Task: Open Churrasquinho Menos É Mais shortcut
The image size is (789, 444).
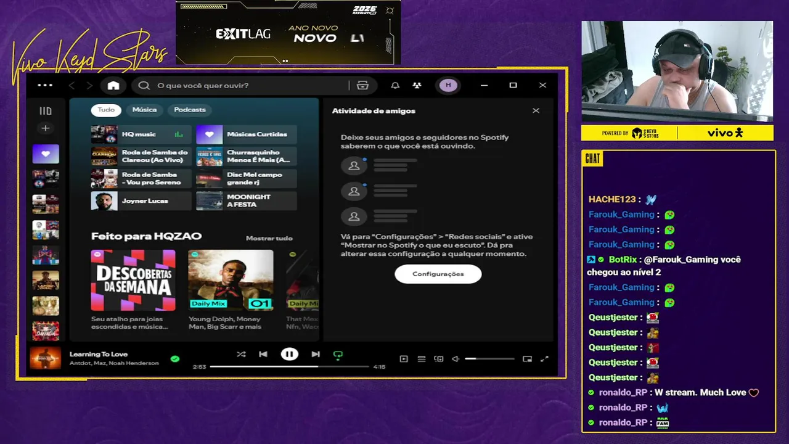Action: pyautogui.click(x=247, y=157)
